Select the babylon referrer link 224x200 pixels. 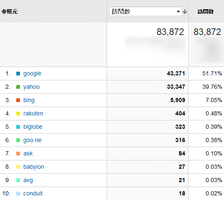pos(34,167)
